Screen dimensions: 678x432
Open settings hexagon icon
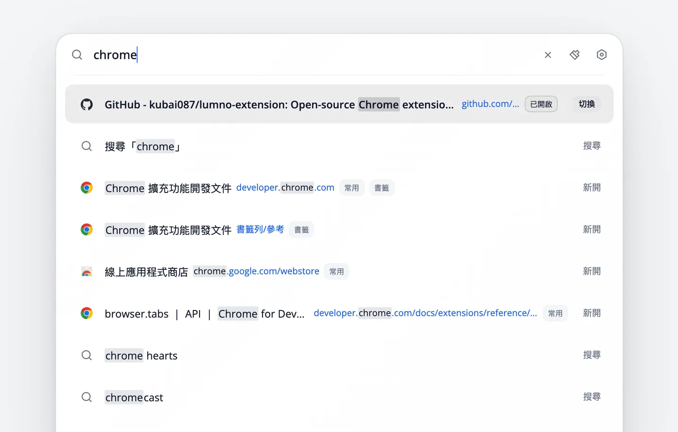coord(602,55)
